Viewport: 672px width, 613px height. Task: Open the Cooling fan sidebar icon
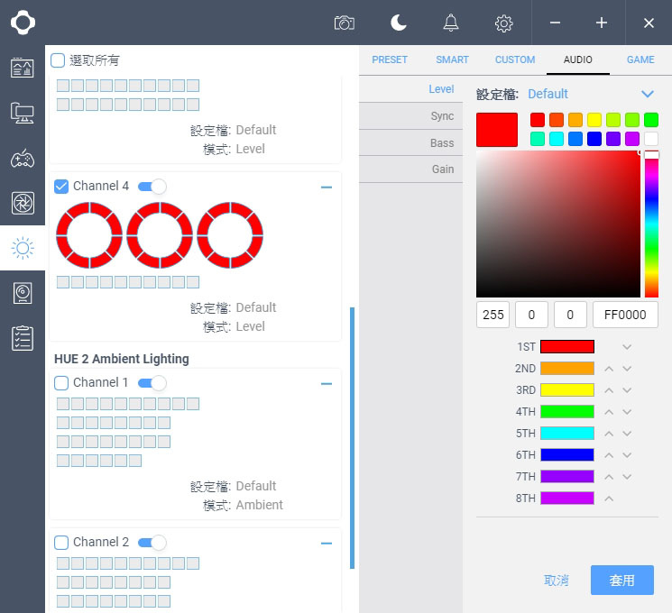pos(23,203)
